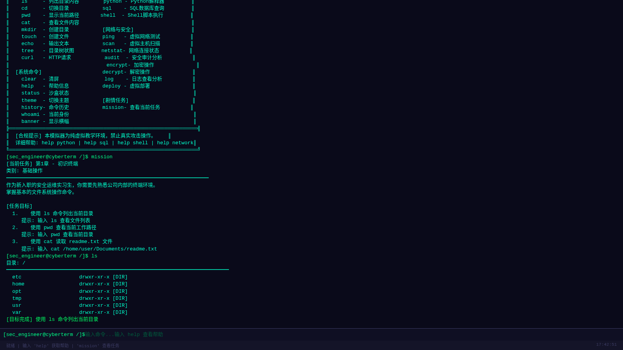Click the 'netstat' 网络连接状态 entry
623x350 pixels.
(x=130, y=51)
